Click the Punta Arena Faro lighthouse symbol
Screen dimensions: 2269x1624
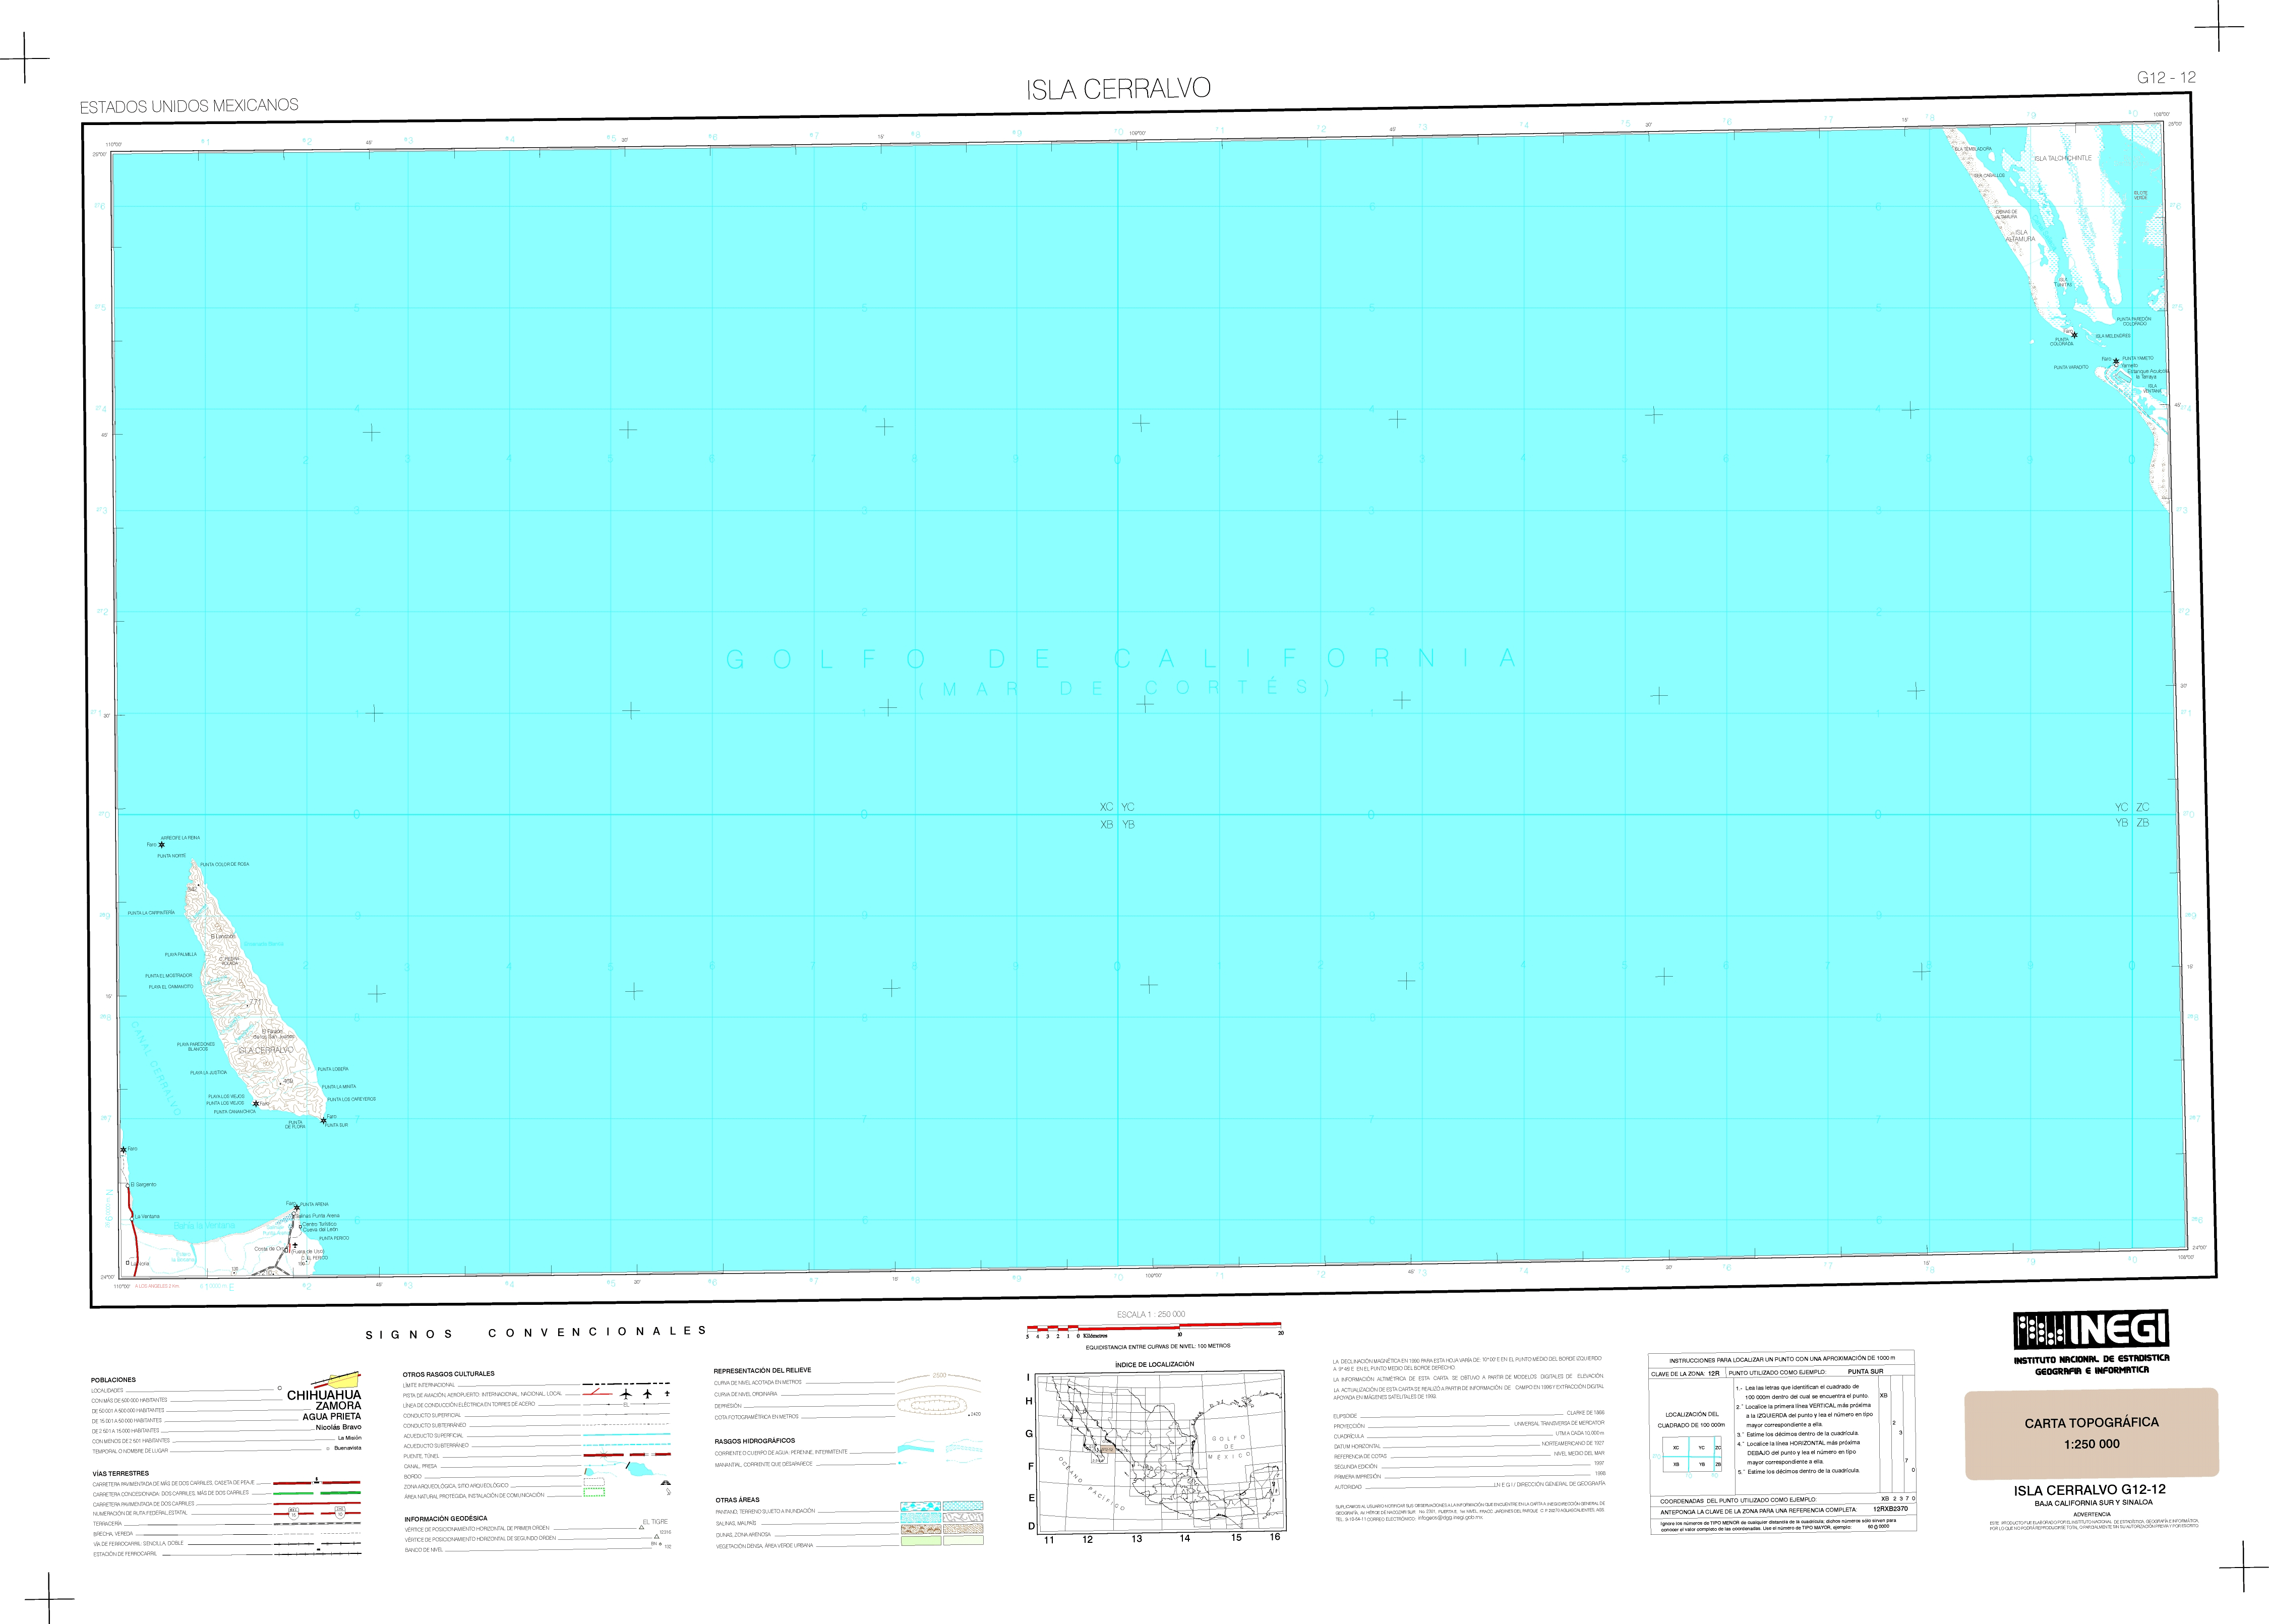[296, 1208]
